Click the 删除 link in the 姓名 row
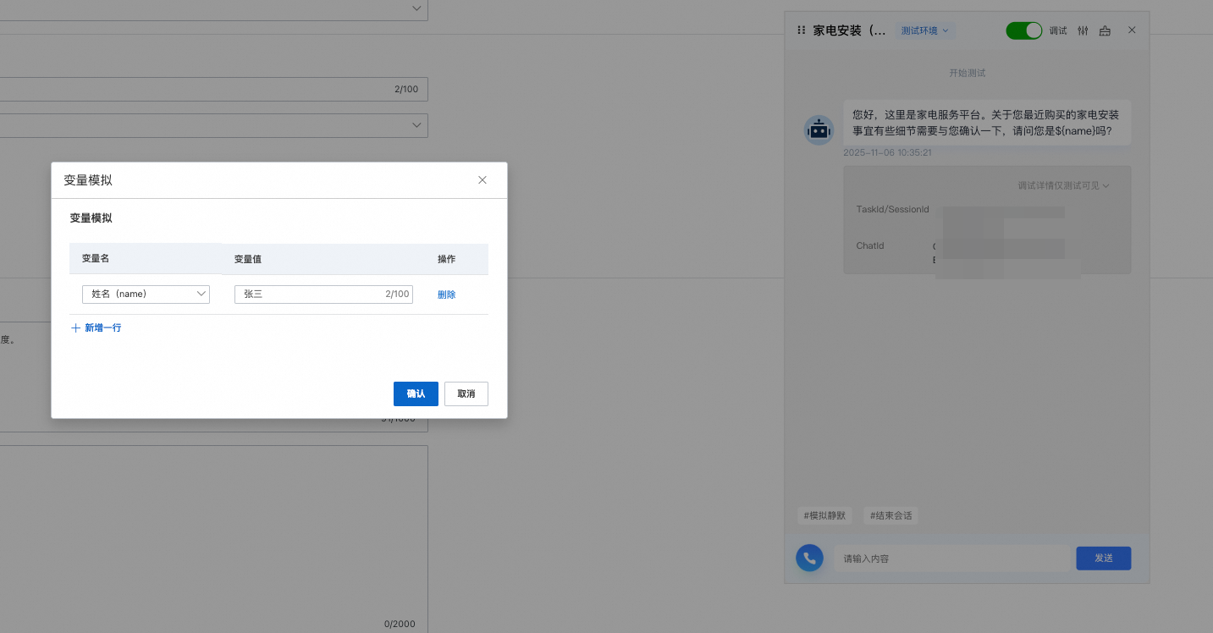This screenshot has height=633, width=1213. point(446,294)
